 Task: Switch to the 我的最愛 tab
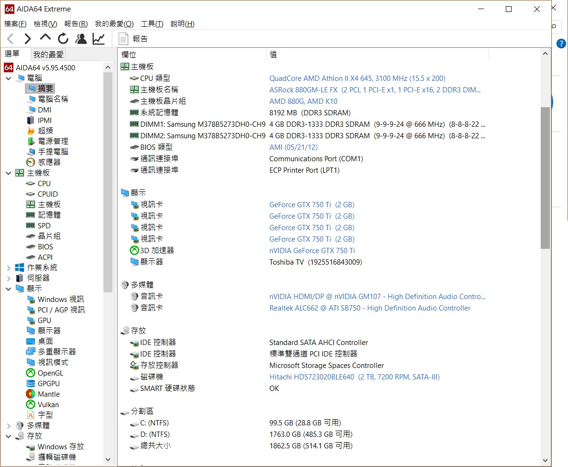[48, 55]
